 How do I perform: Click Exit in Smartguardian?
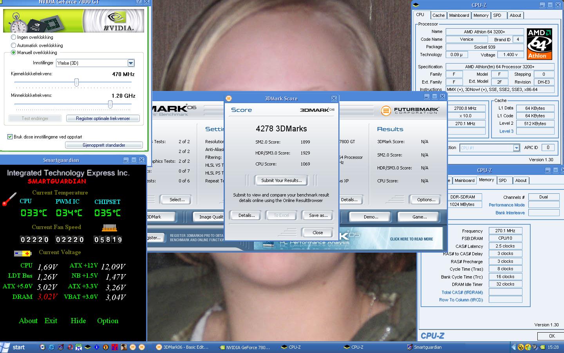(x=51, y=321)
